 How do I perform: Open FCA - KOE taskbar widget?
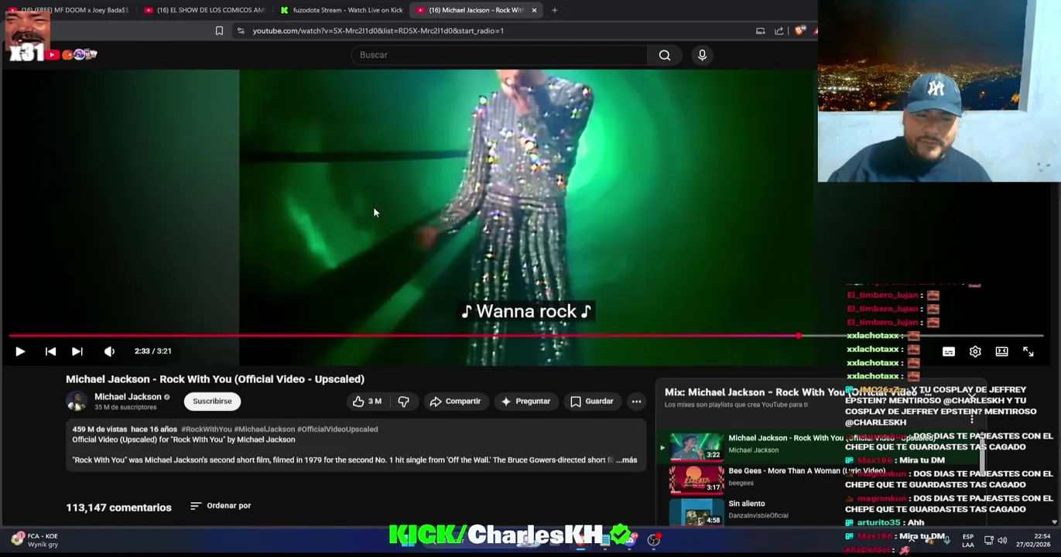pyautogui.click(x=35, y=540)
